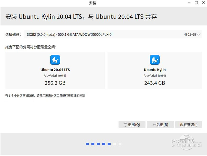Image resolution: width=207 pixels, height=156 pixels.
Task: Close the 安装 installer window
Action: point(203,3)
